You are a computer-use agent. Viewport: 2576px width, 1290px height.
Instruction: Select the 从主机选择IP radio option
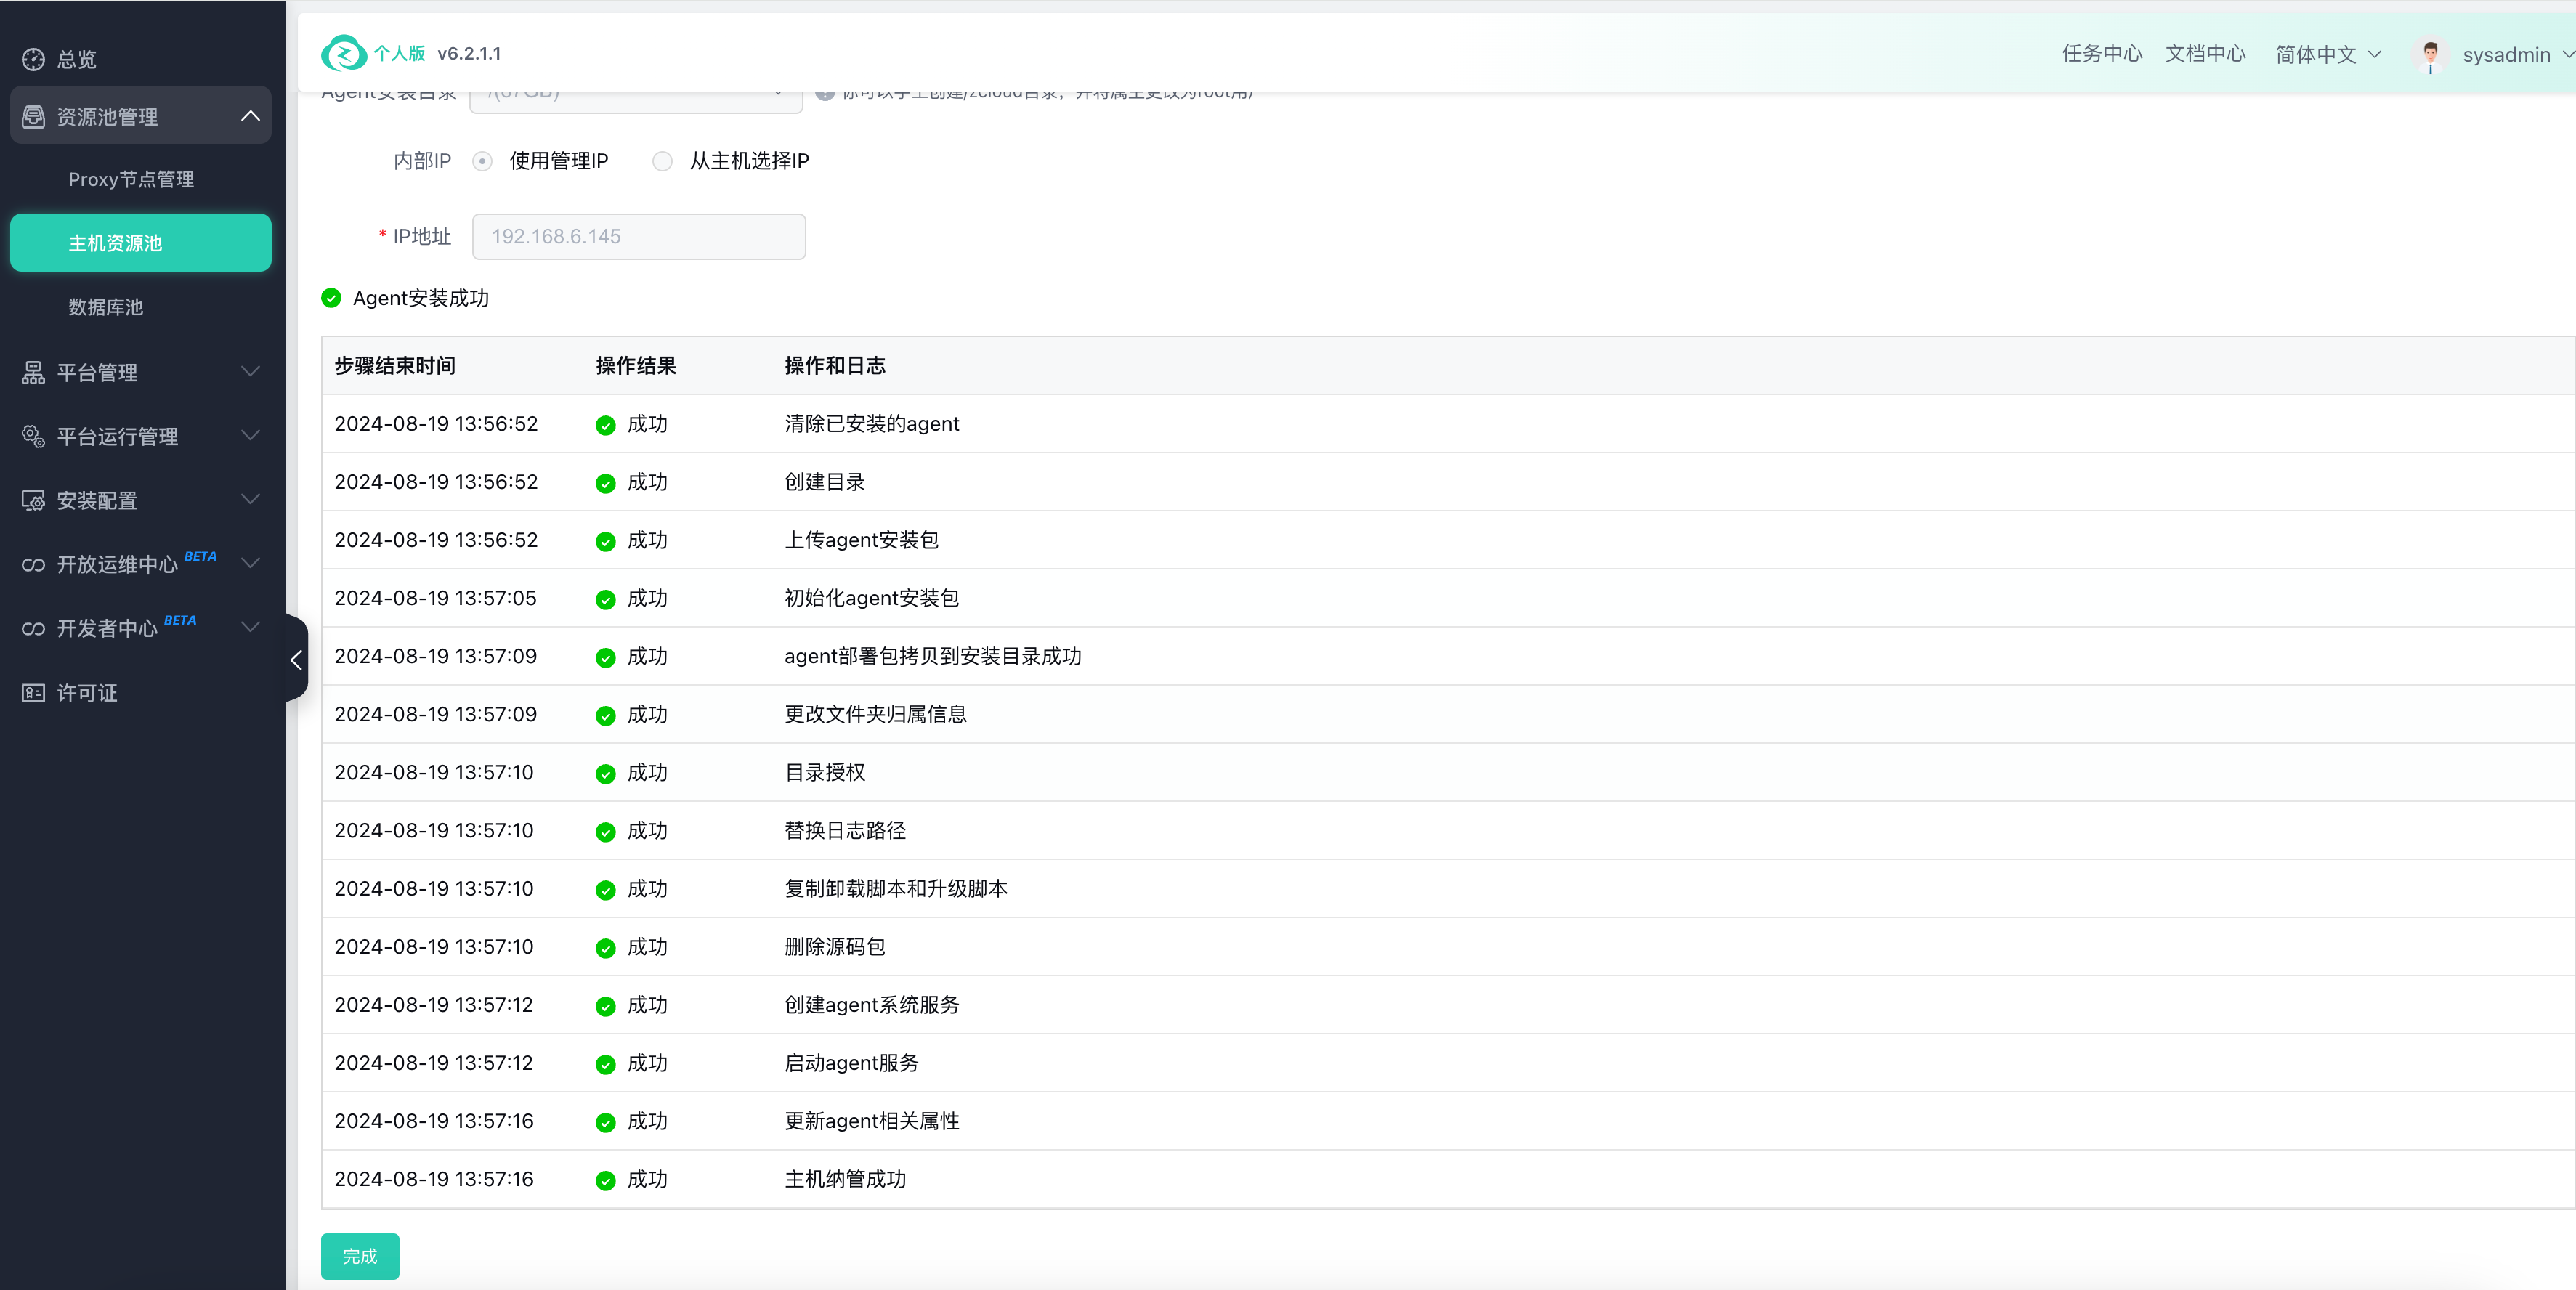tap(662, 161)
